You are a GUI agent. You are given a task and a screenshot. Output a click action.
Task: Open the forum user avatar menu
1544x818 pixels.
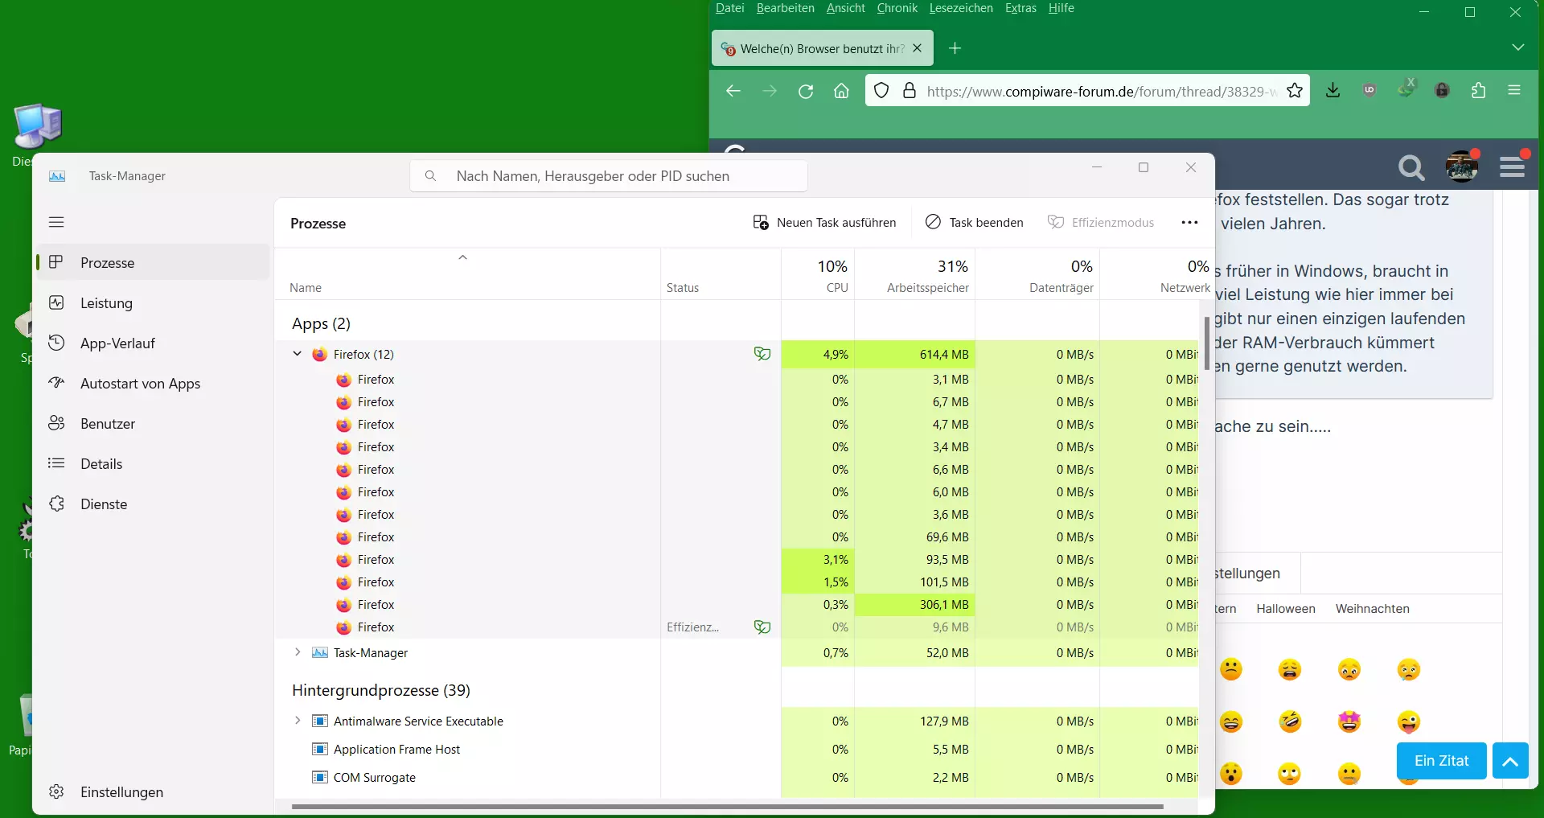(x=1461, y=166)
